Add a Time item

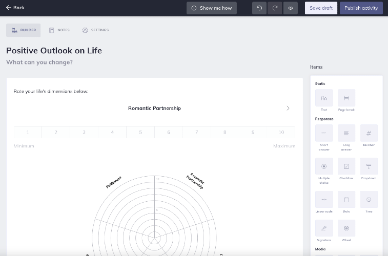click(x=369, y=199)
